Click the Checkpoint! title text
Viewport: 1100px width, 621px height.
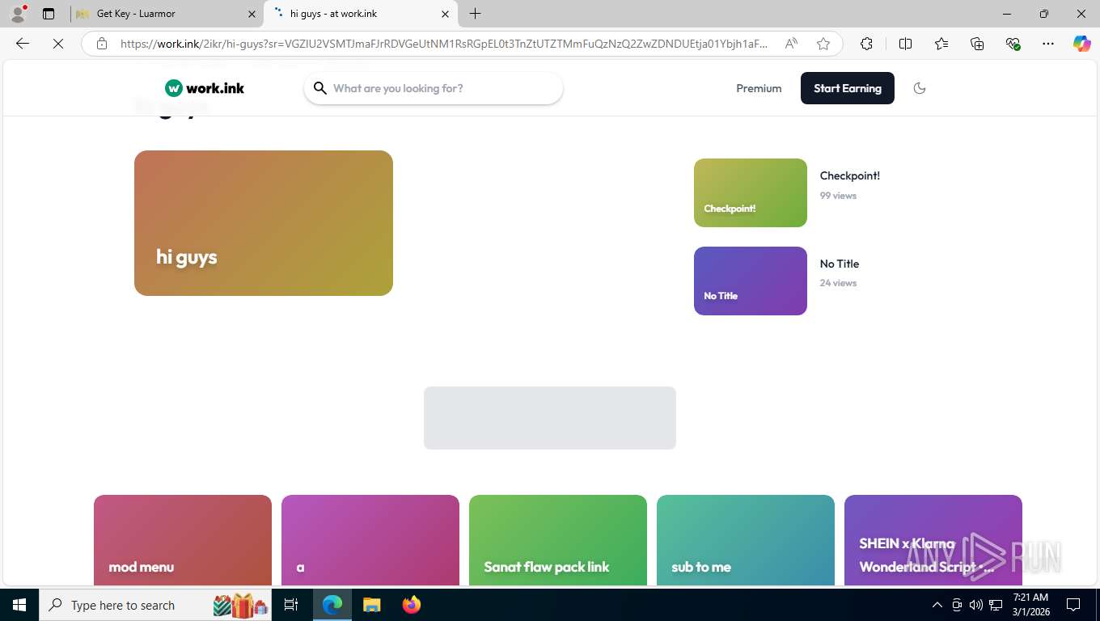(x=849, y=175)
